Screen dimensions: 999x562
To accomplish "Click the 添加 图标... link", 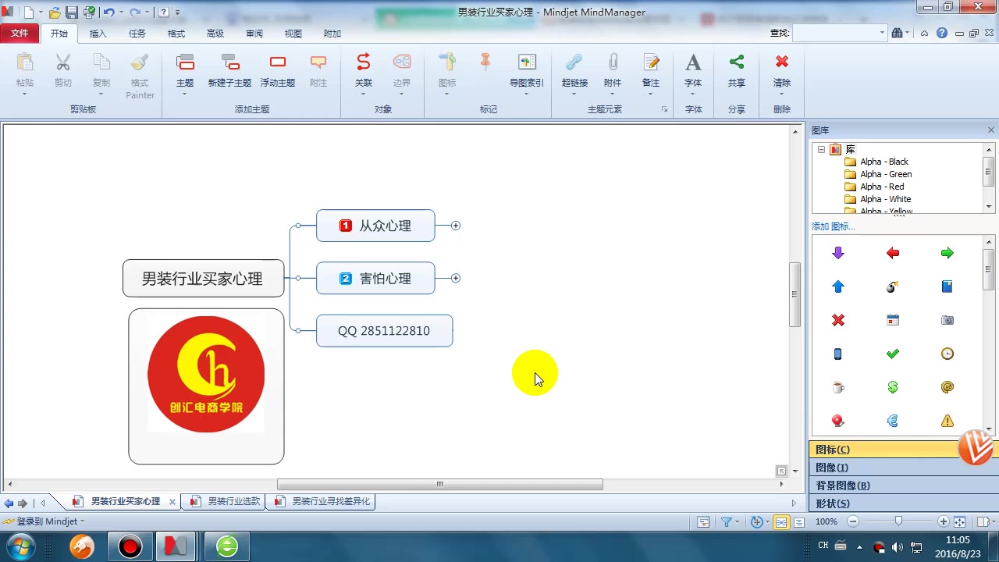I will [x=833, y=226].
